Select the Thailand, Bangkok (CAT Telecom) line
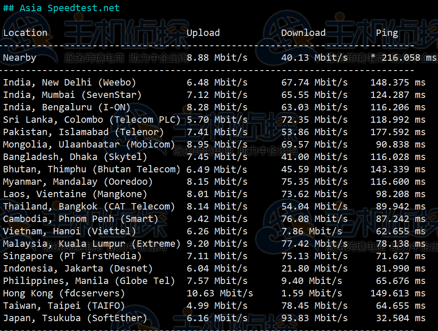Screen dimensions: 438x331 89,207
